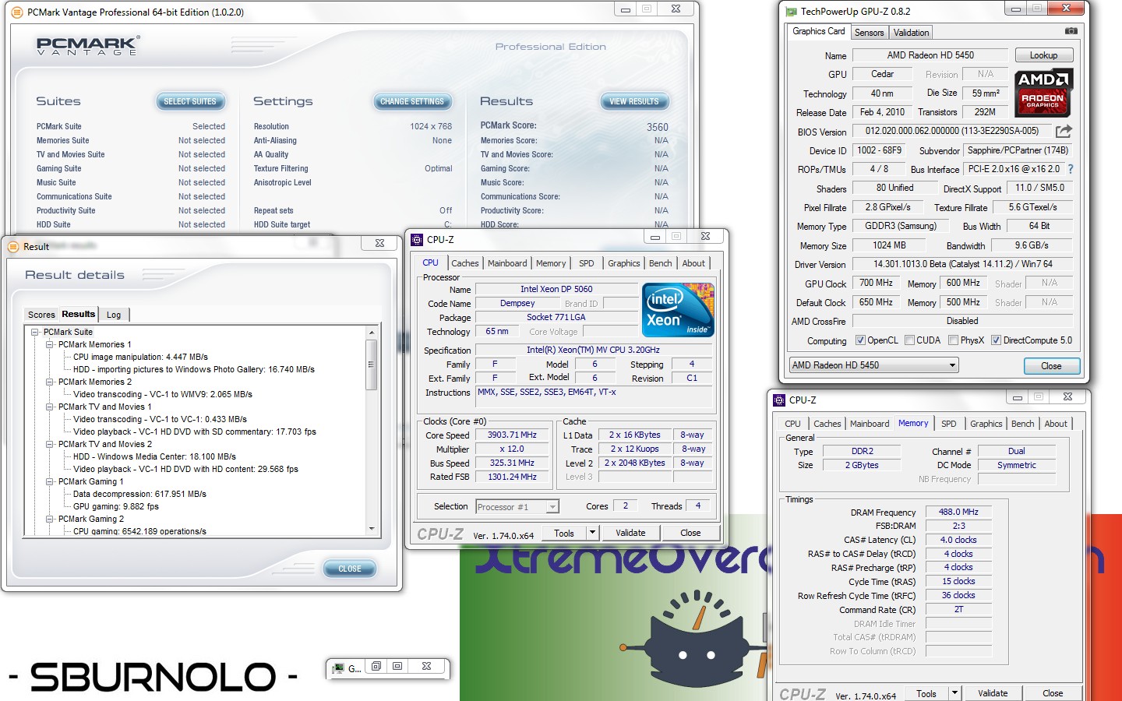Click the AMD Radeon Graphics logo
This screenshot has height=701, width=1122.
[1044, 93]
